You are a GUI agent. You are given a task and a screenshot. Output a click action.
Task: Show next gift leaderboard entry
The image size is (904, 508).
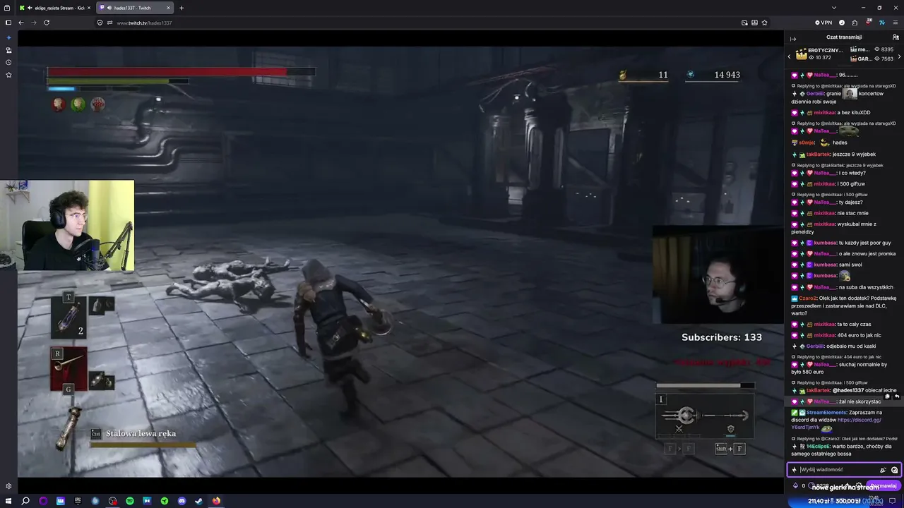pyautogui.click(x=898, y=56)
